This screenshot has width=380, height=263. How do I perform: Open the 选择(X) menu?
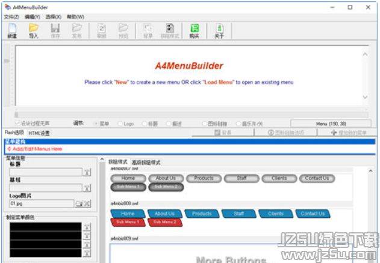click(x=54, y=17)
